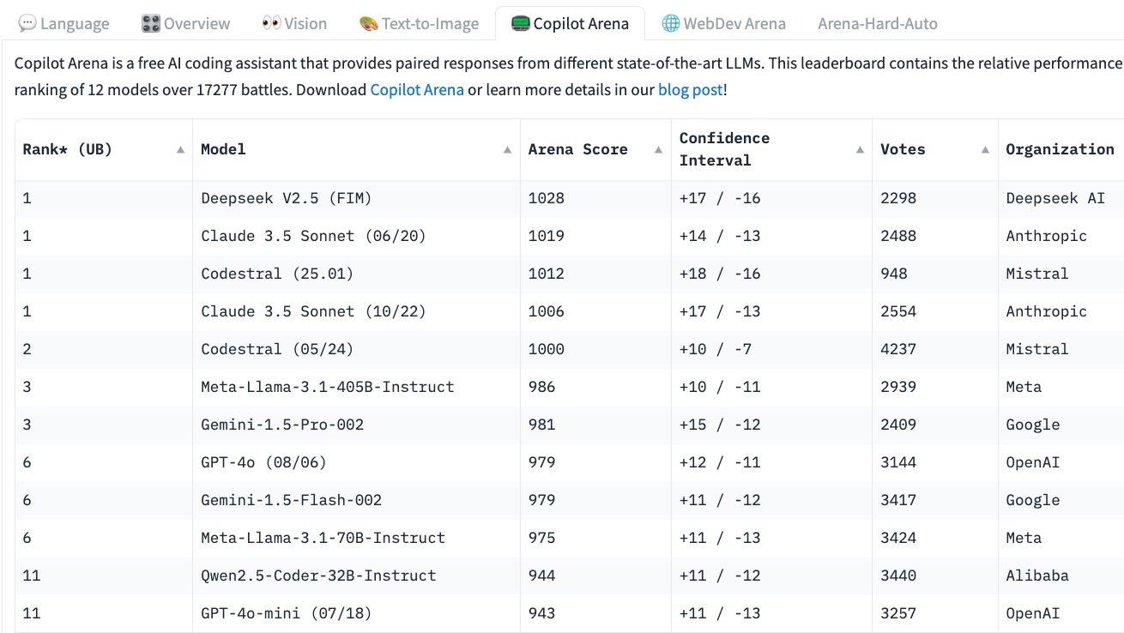Sort by the Model column arrow
This screenshot has height=633, width=1124.
(508, 149)
